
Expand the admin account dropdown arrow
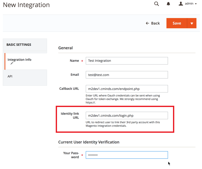[x=195, y=4]
